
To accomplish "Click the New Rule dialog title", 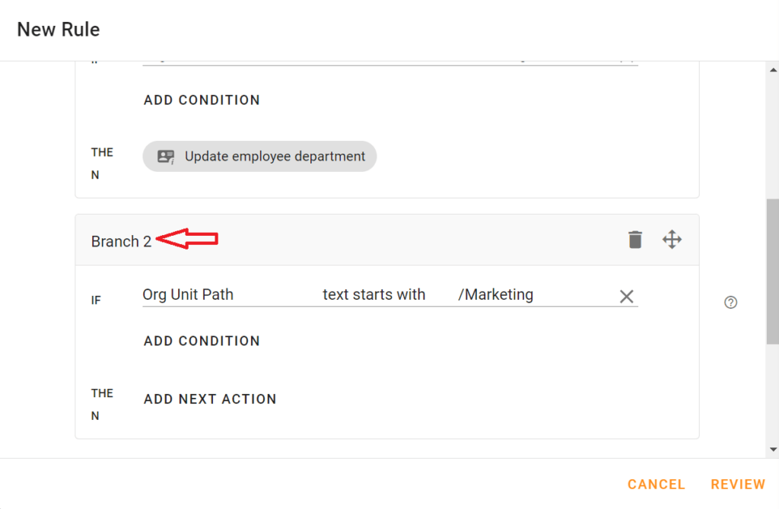I will tap(58, 29).
